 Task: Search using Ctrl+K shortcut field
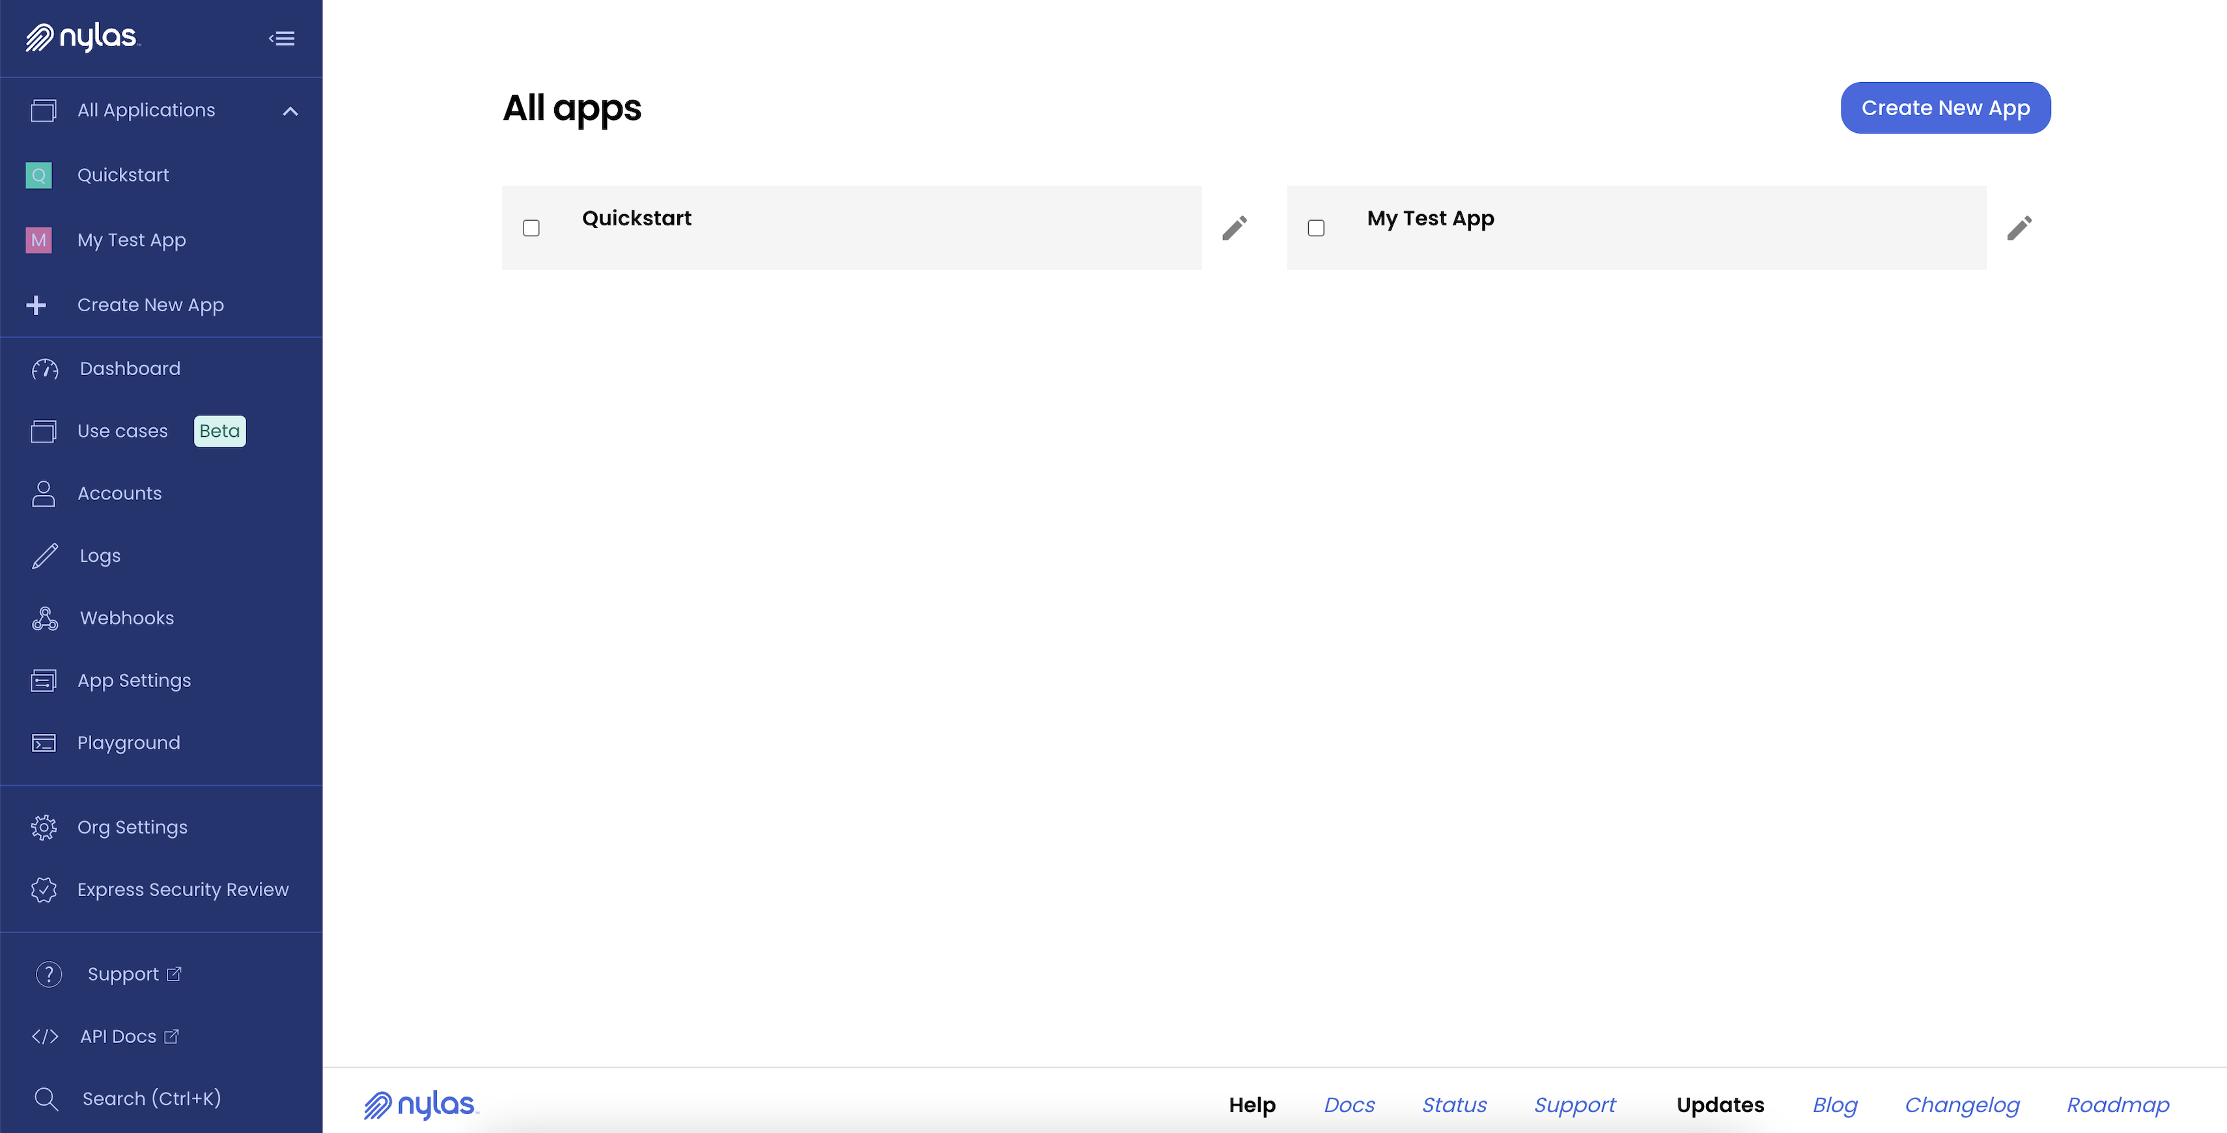click(x=152, y=1098)
